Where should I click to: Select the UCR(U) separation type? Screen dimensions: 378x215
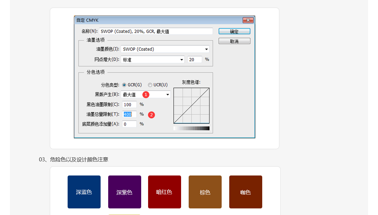(x=150, y=85)
